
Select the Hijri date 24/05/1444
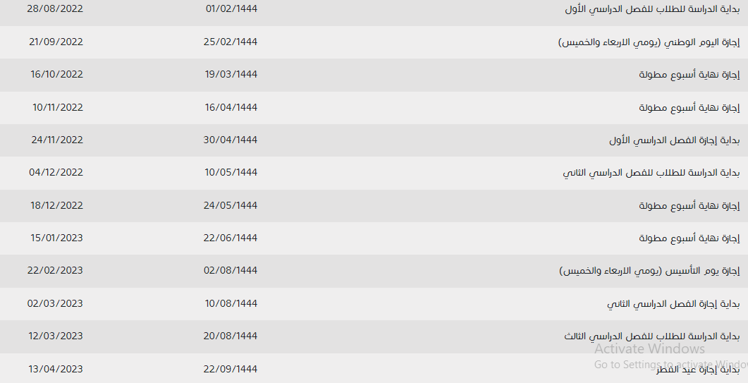click(x=231, y=205)
